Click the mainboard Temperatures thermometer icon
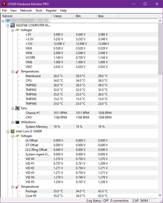 pos(17,71)
